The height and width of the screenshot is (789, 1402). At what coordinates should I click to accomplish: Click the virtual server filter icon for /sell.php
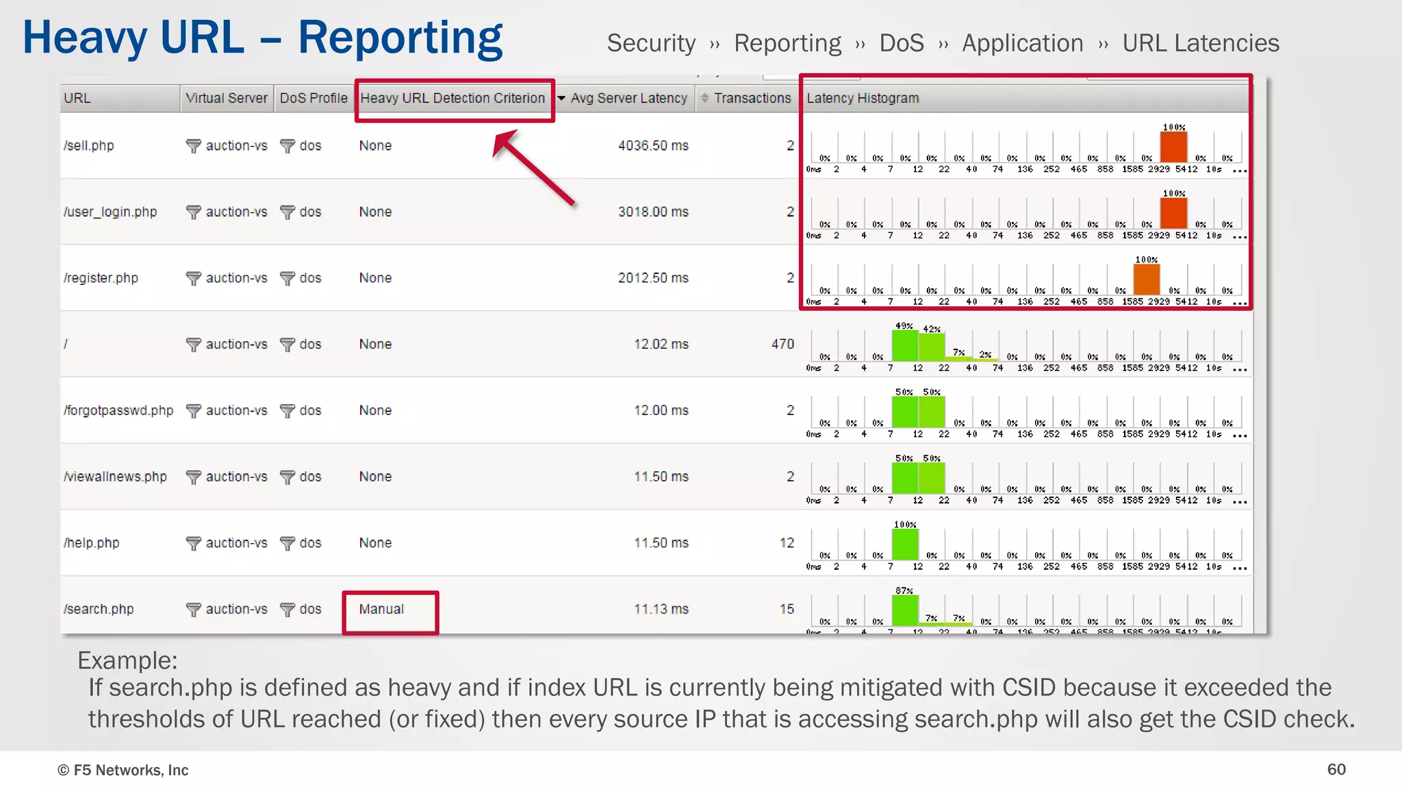pos(194,146)
